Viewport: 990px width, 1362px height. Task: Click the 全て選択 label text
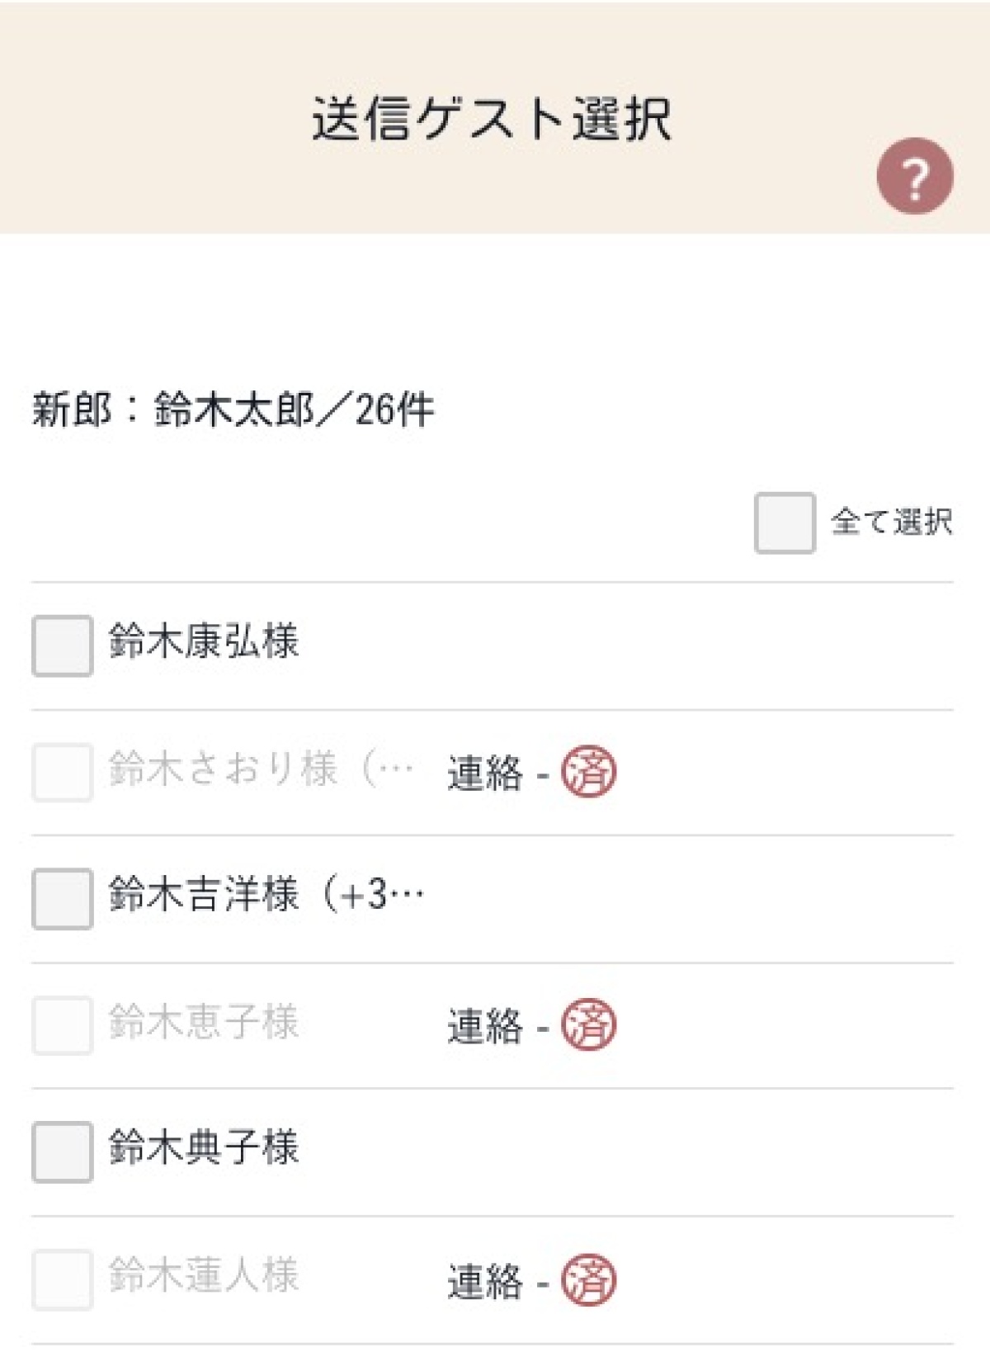coord(892,522)
